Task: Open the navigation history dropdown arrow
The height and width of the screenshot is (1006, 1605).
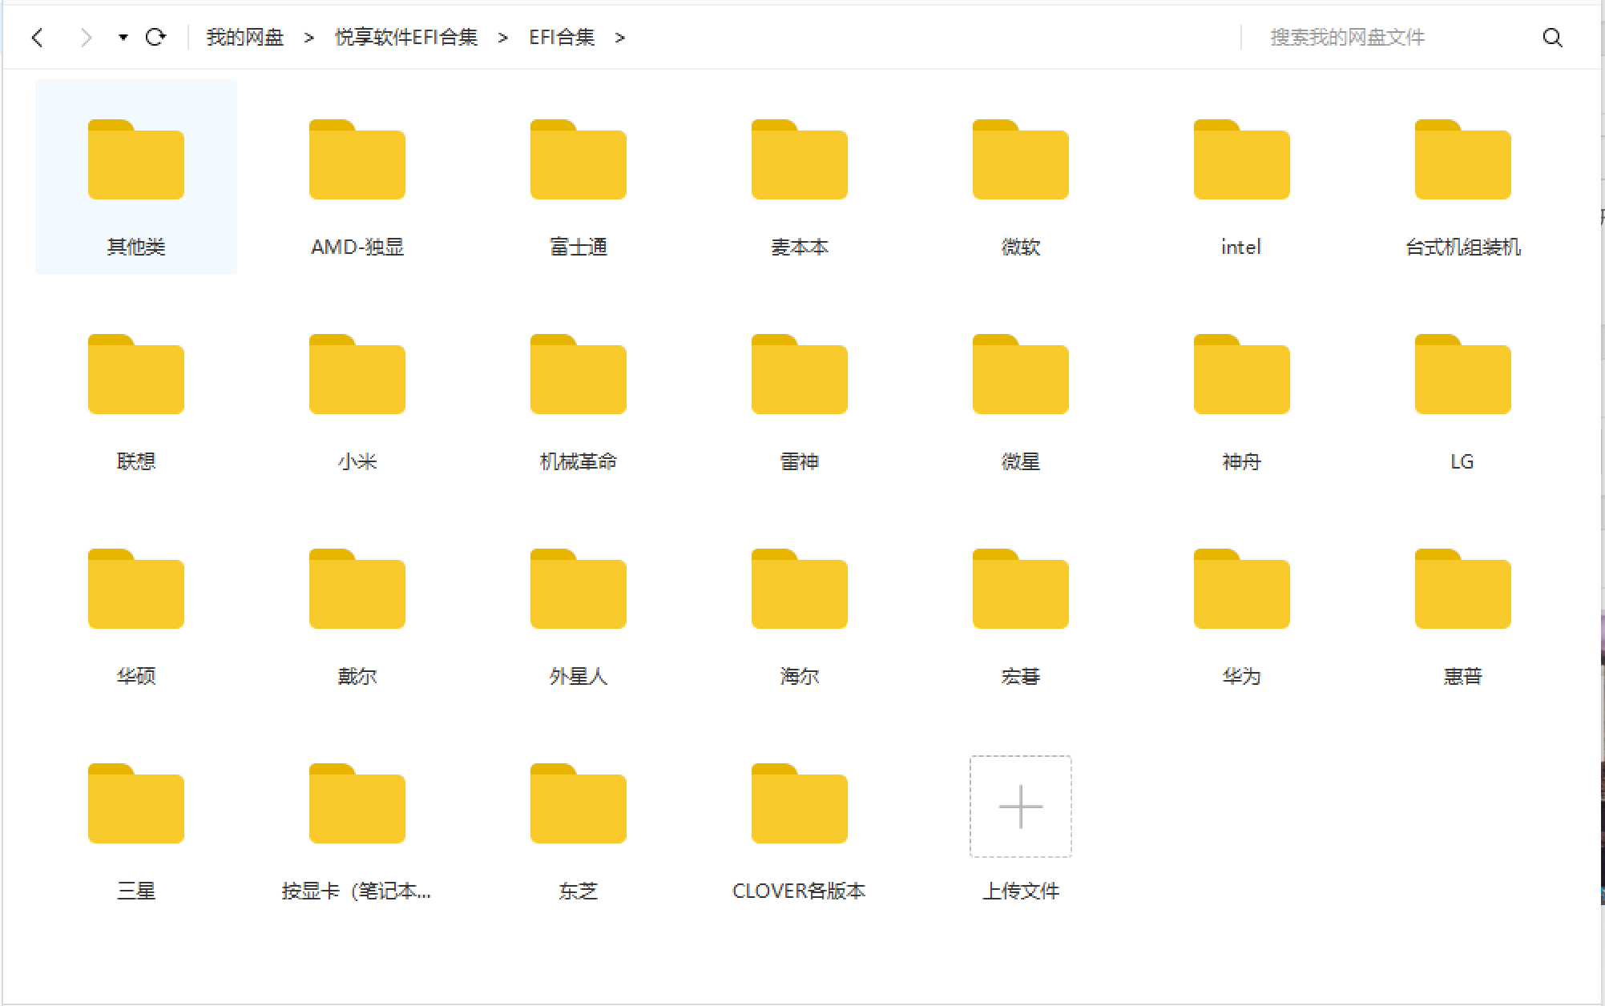Action: pyautogui.click(x=123, y=38)
